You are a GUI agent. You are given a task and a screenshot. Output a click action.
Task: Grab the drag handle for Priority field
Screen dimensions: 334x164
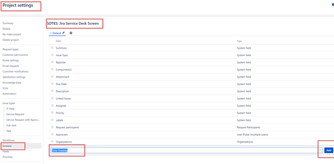[x=52, y=113]
